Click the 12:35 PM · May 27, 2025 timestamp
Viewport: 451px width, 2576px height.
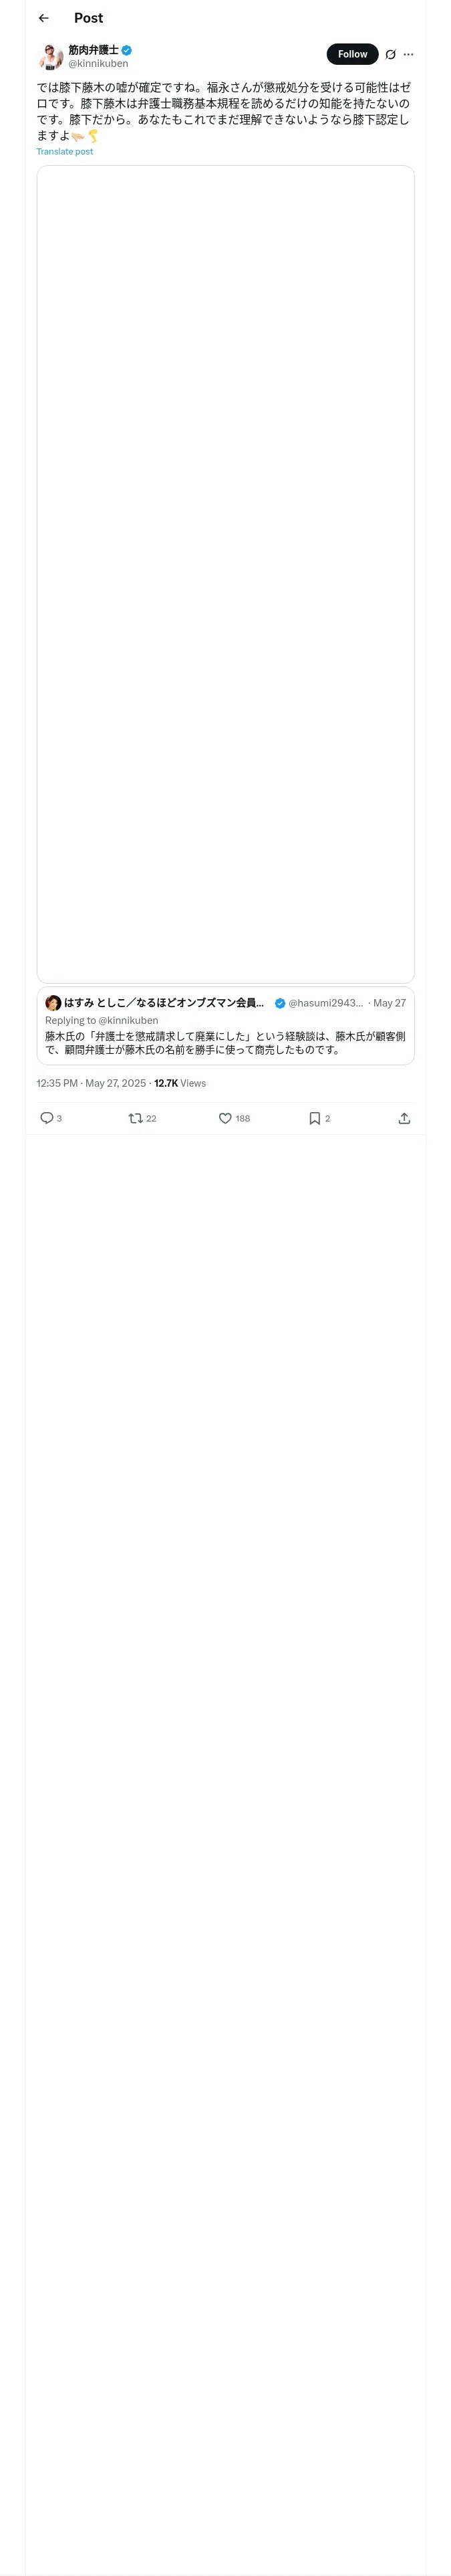91,1083
